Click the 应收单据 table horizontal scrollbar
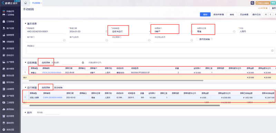Screen dimensions: 276x133 [x=116, y=81]
